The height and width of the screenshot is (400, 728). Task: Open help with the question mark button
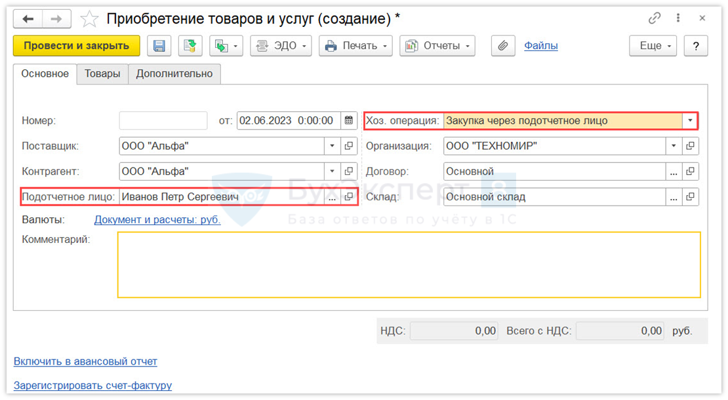tap(695, 46)
